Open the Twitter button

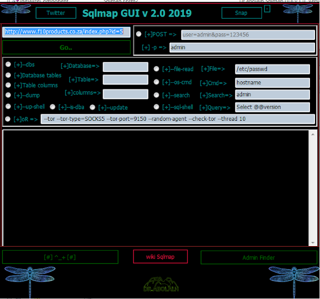coord(56,13)
